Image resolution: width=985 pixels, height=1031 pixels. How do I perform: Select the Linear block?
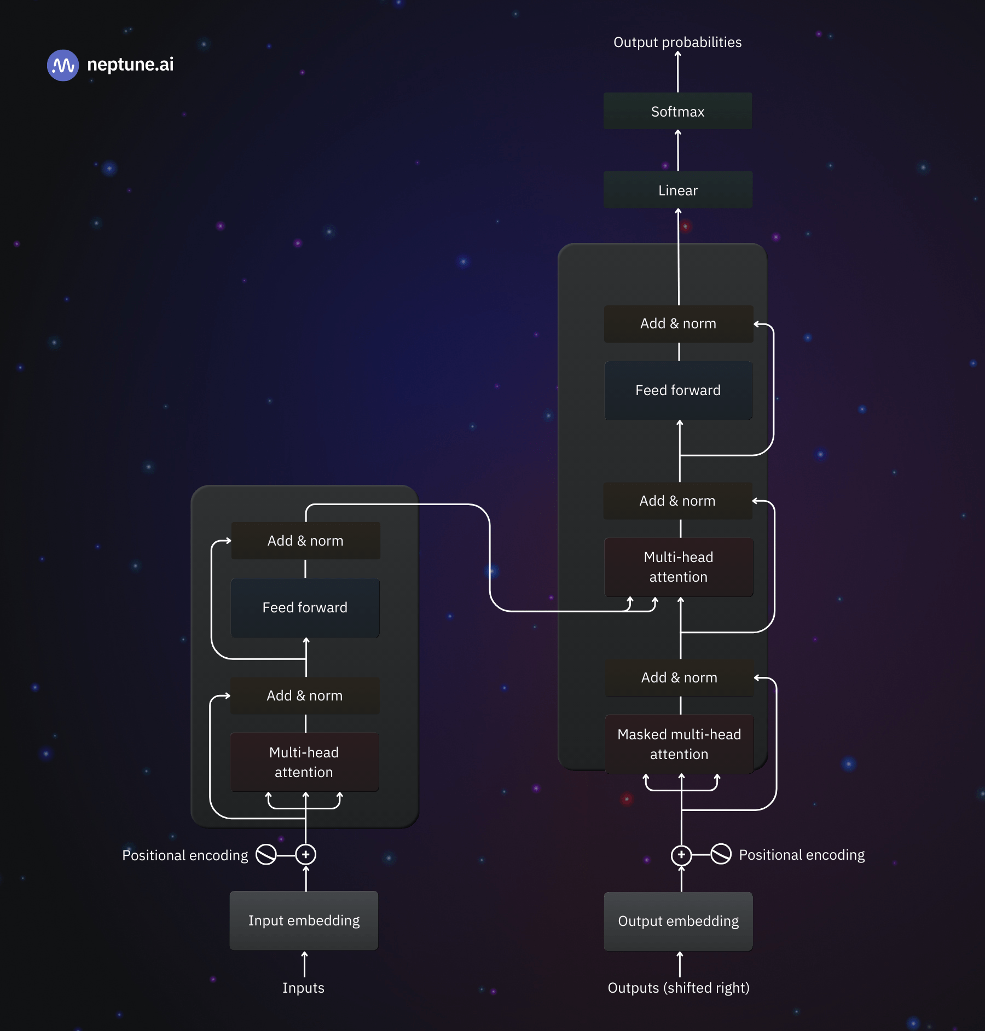click(678, 190)
